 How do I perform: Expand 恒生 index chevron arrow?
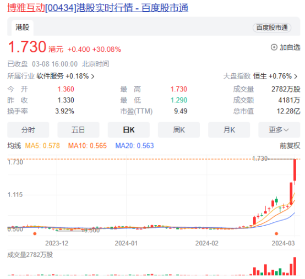296,76
